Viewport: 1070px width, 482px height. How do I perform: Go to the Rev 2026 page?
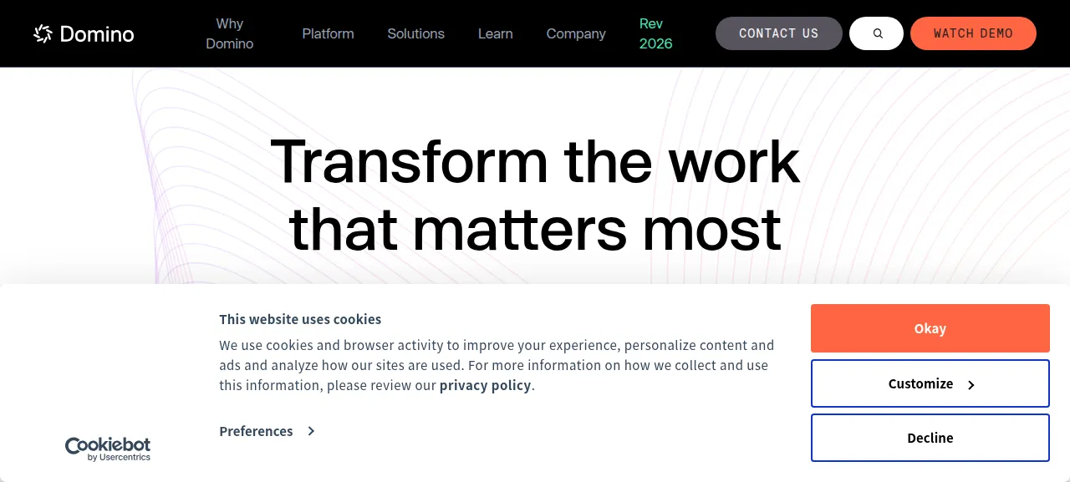pyautogui.click(x=655, y=33)
